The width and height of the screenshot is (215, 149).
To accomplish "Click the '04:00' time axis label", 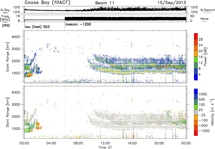I will [51, 143].
